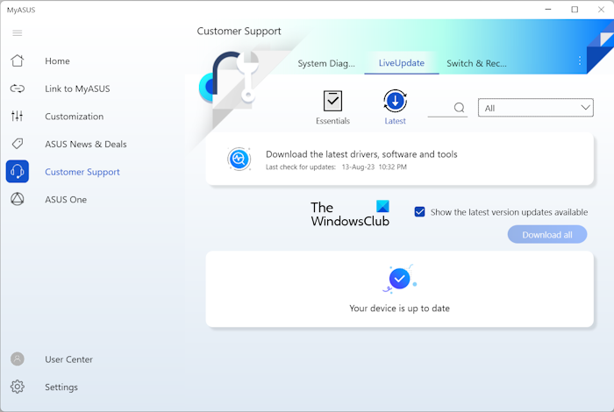Click ASUS News & Deals tag icon
The image size is (614, 412).
18,144
